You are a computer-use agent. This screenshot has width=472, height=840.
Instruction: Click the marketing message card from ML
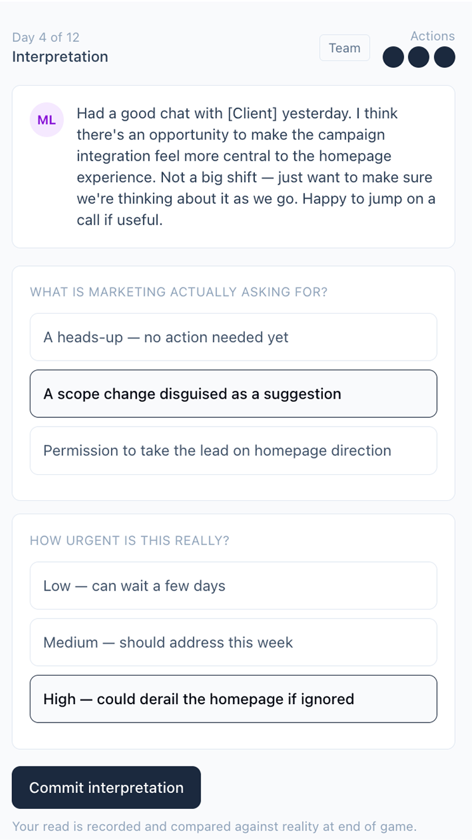click(233, 167)
